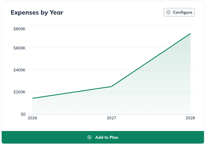Select the 'Expenses by Year' heading

(x=37, y=13)
